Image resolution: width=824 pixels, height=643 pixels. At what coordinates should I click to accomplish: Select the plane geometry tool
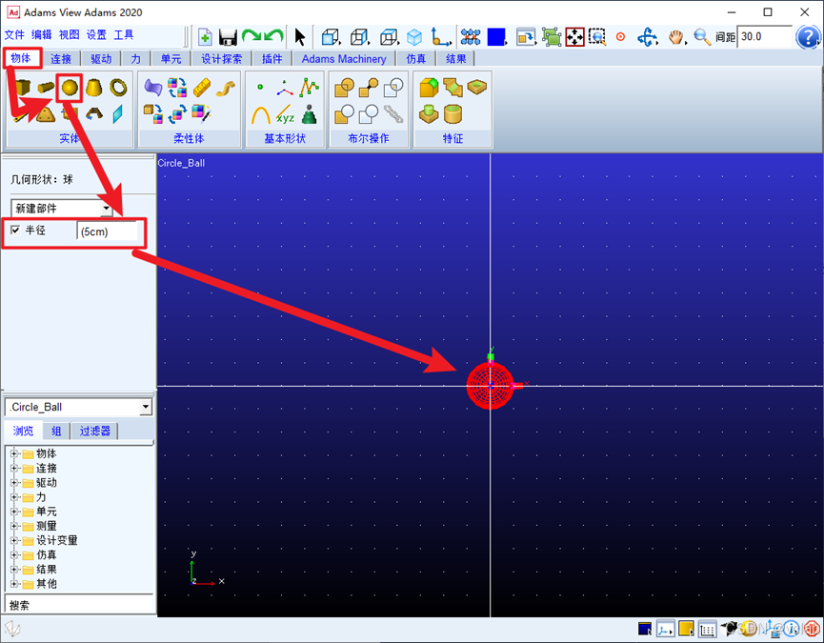118,114
